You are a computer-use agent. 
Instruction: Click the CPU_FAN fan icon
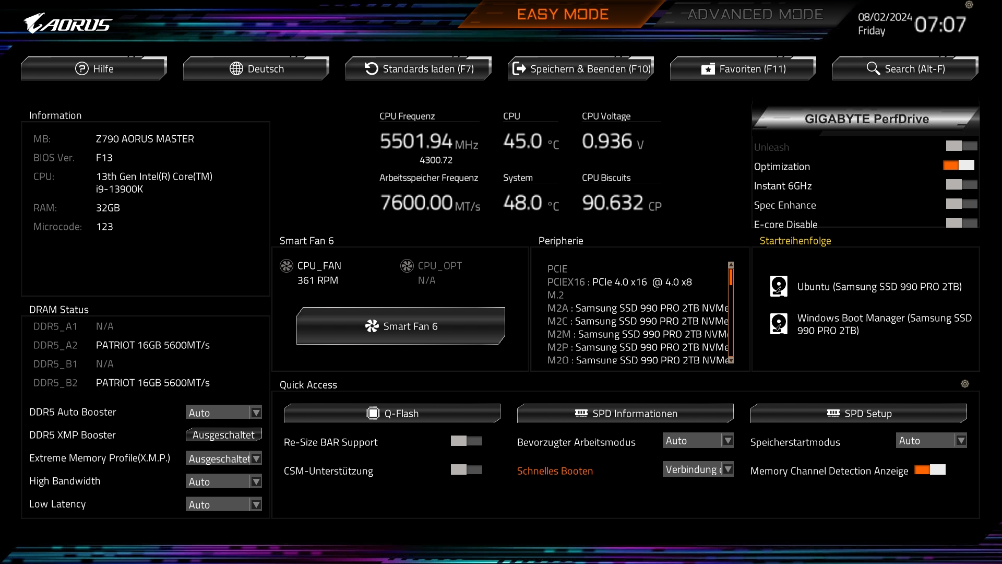point(287,266)
